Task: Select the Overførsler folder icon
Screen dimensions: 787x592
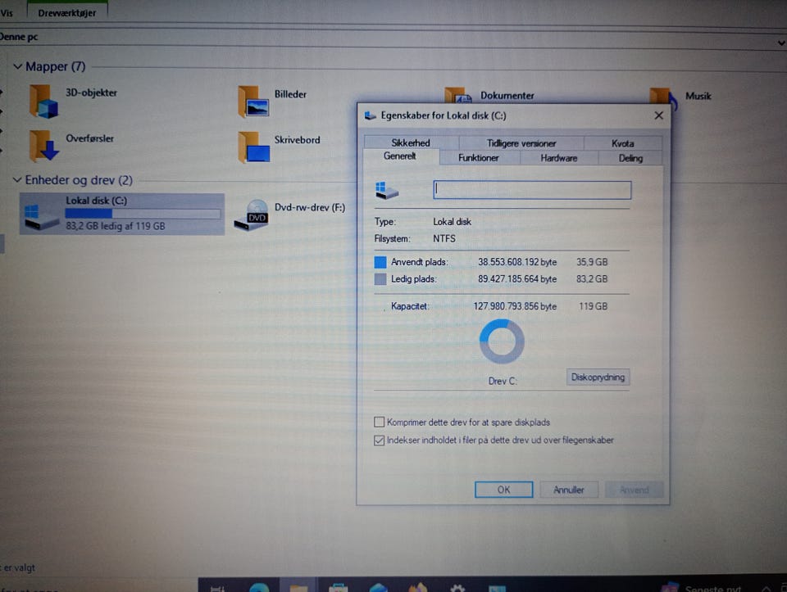Action: point(43,146)
